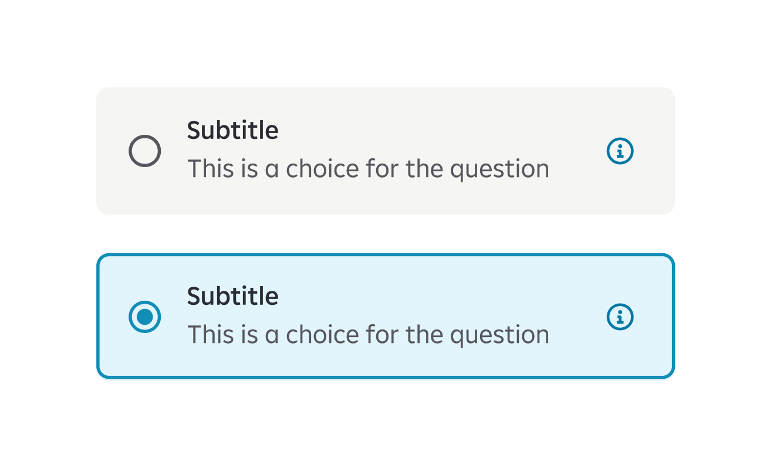Viewport: 770px width, 469px height.
Task: Activate the dark gray outlined radio circle
Action: pos(144,151)
